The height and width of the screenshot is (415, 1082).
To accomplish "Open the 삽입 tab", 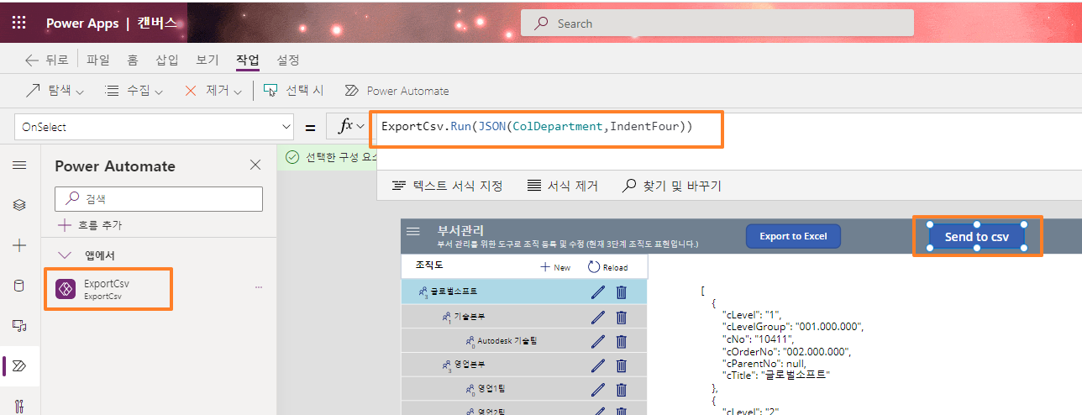I will pyautogui.click(x=167, y=60).
